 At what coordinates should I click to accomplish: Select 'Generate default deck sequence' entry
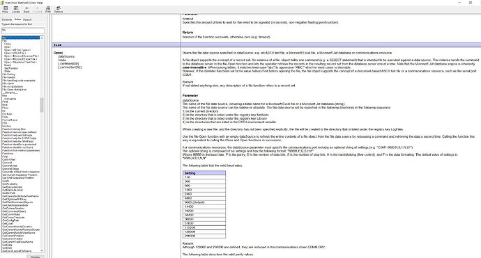coord(21,172)
